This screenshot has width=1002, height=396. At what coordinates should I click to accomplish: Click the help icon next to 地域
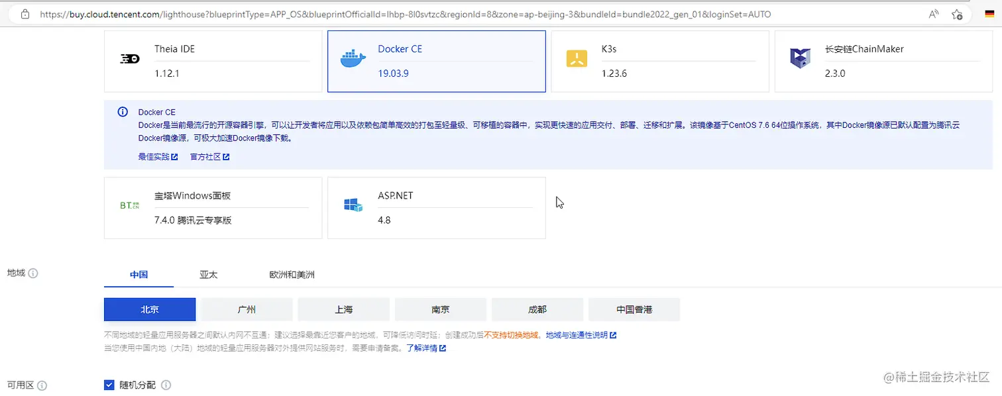click(33, 273)
